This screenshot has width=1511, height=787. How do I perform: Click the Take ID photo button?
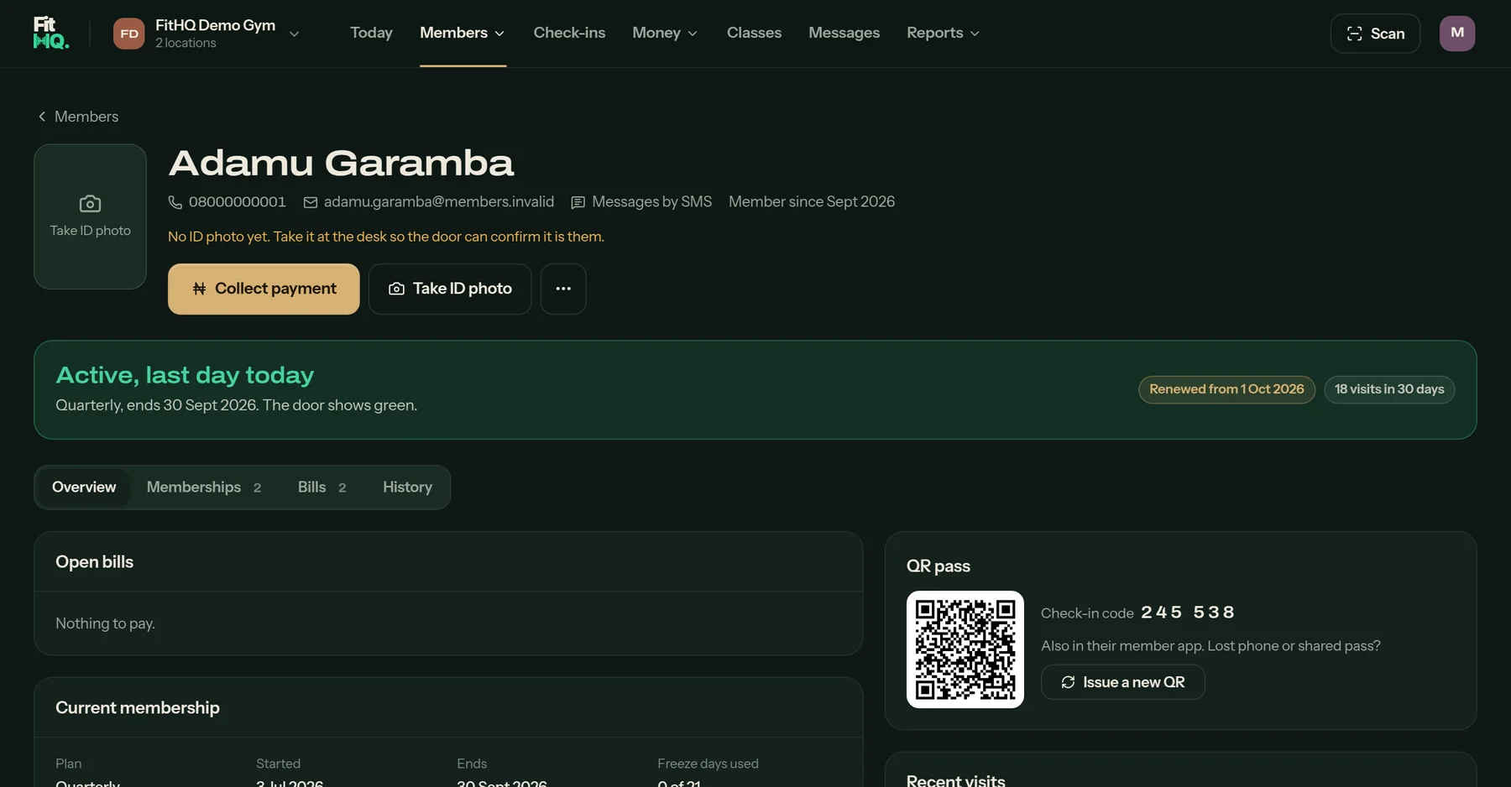coord(450,289)
